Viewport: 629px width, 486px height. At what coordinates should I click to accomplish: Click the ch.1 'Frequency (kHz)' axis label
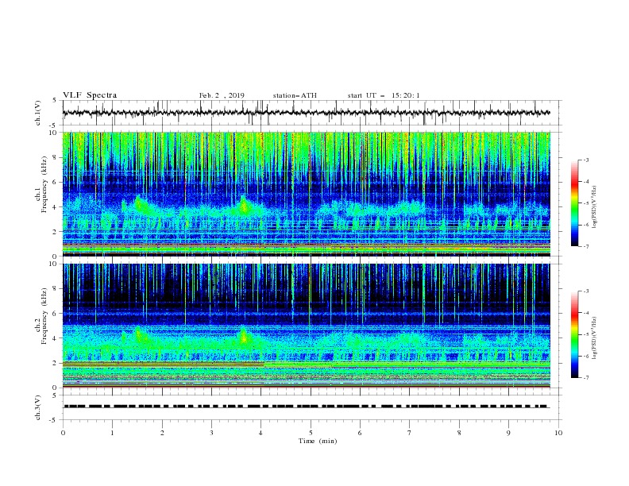[44, 185]
